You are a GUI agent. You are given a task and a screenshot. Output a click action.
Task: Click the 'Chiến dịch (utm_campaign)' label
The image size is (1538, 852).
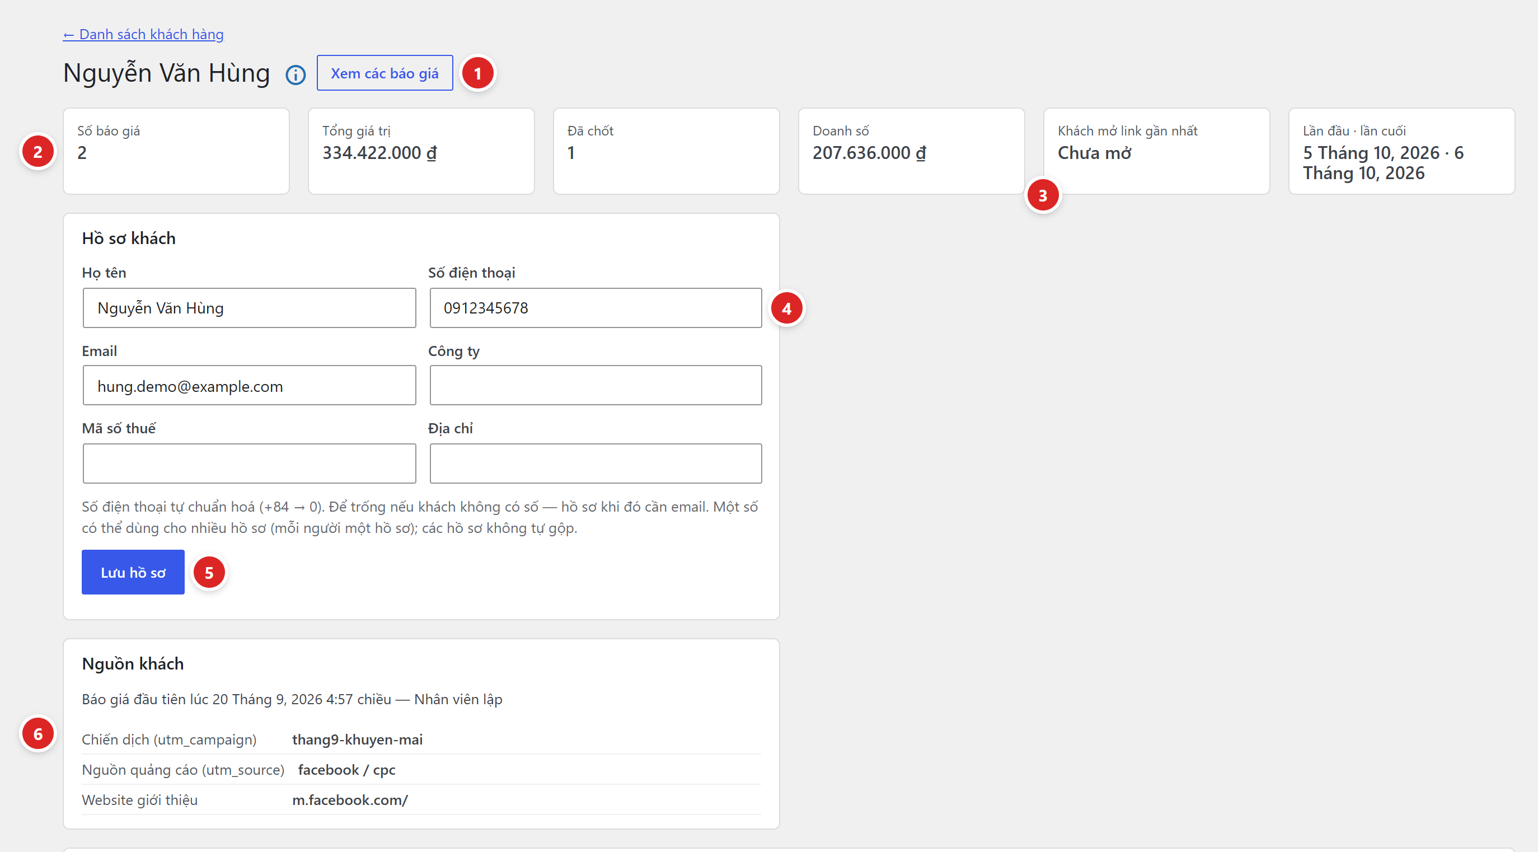pos(169,739)
